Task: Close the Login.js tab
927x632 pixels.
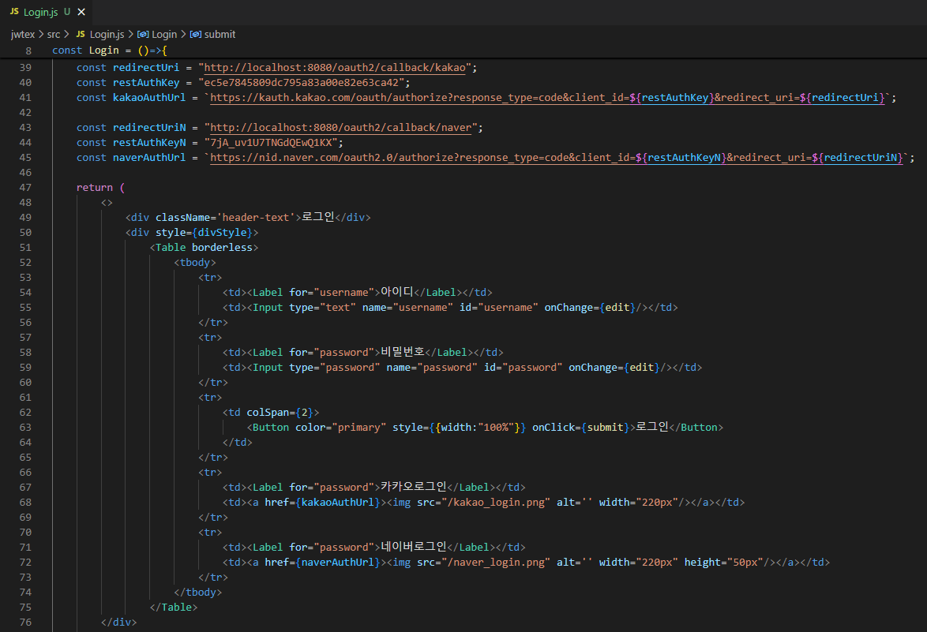Action: (81, 12)
